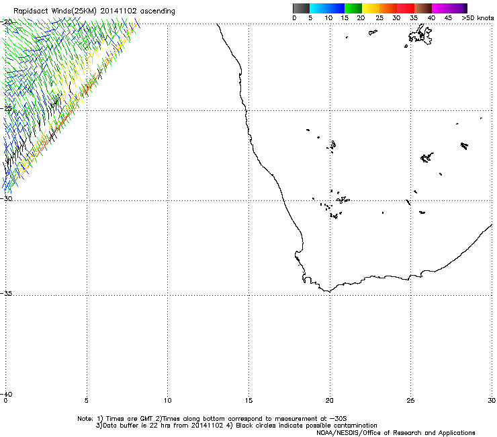Image resolution: width=497 pixels, height=437 pixels.
Task: Click the 10 longitude label on bottom axis
Action: 167,401
